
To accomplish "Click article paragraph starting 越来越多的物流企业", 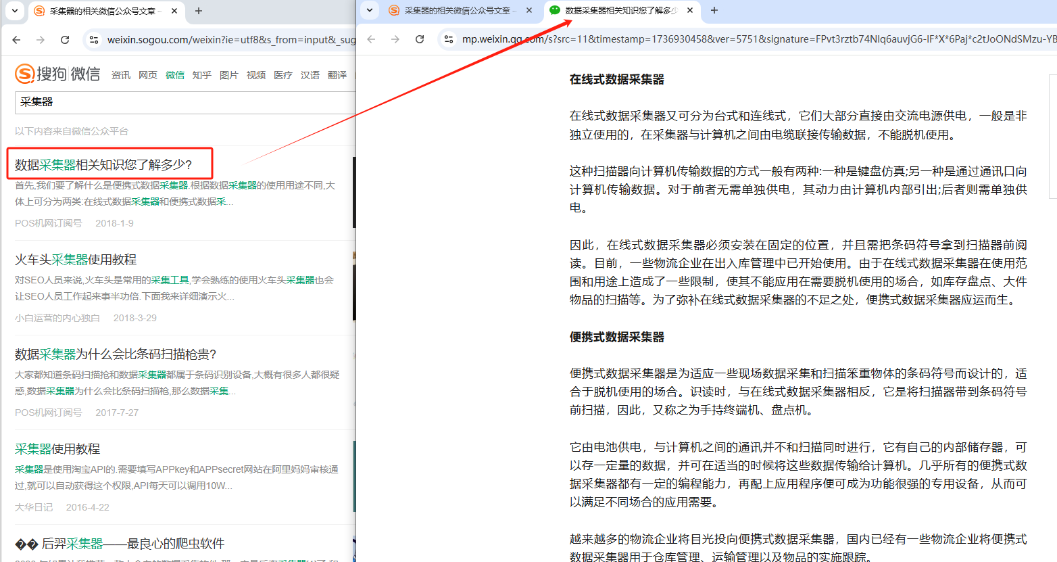I will (x=798, y=548).
